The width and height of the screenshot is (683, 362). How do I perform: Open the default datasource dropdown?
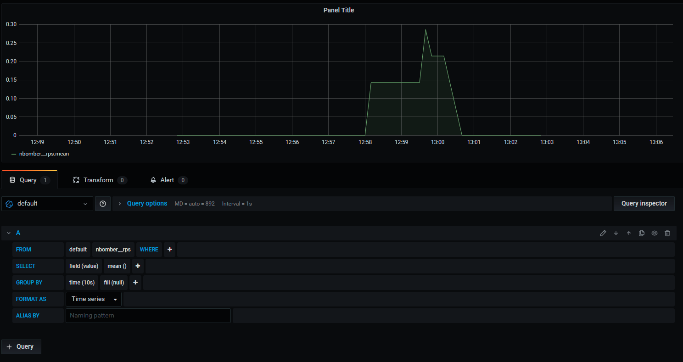click(x=47, y=203)
